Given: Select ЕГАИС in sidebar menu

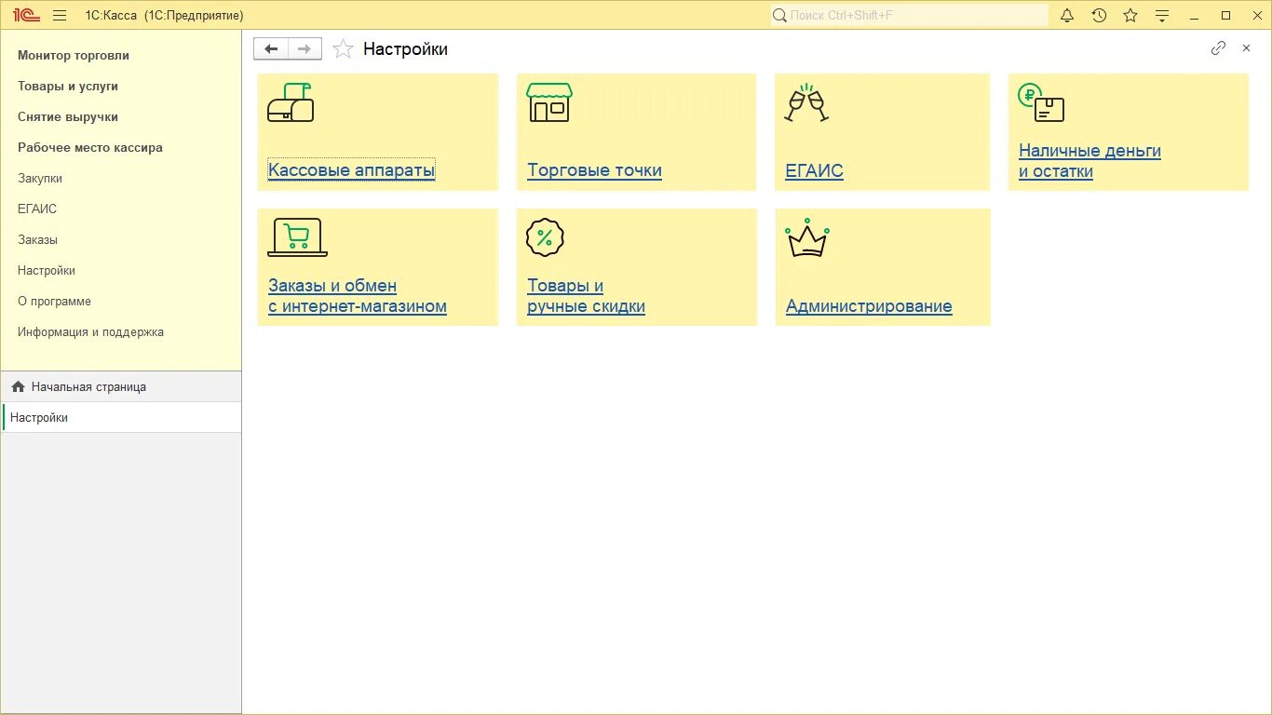Looking at the screenshot, I should [37, 209].
